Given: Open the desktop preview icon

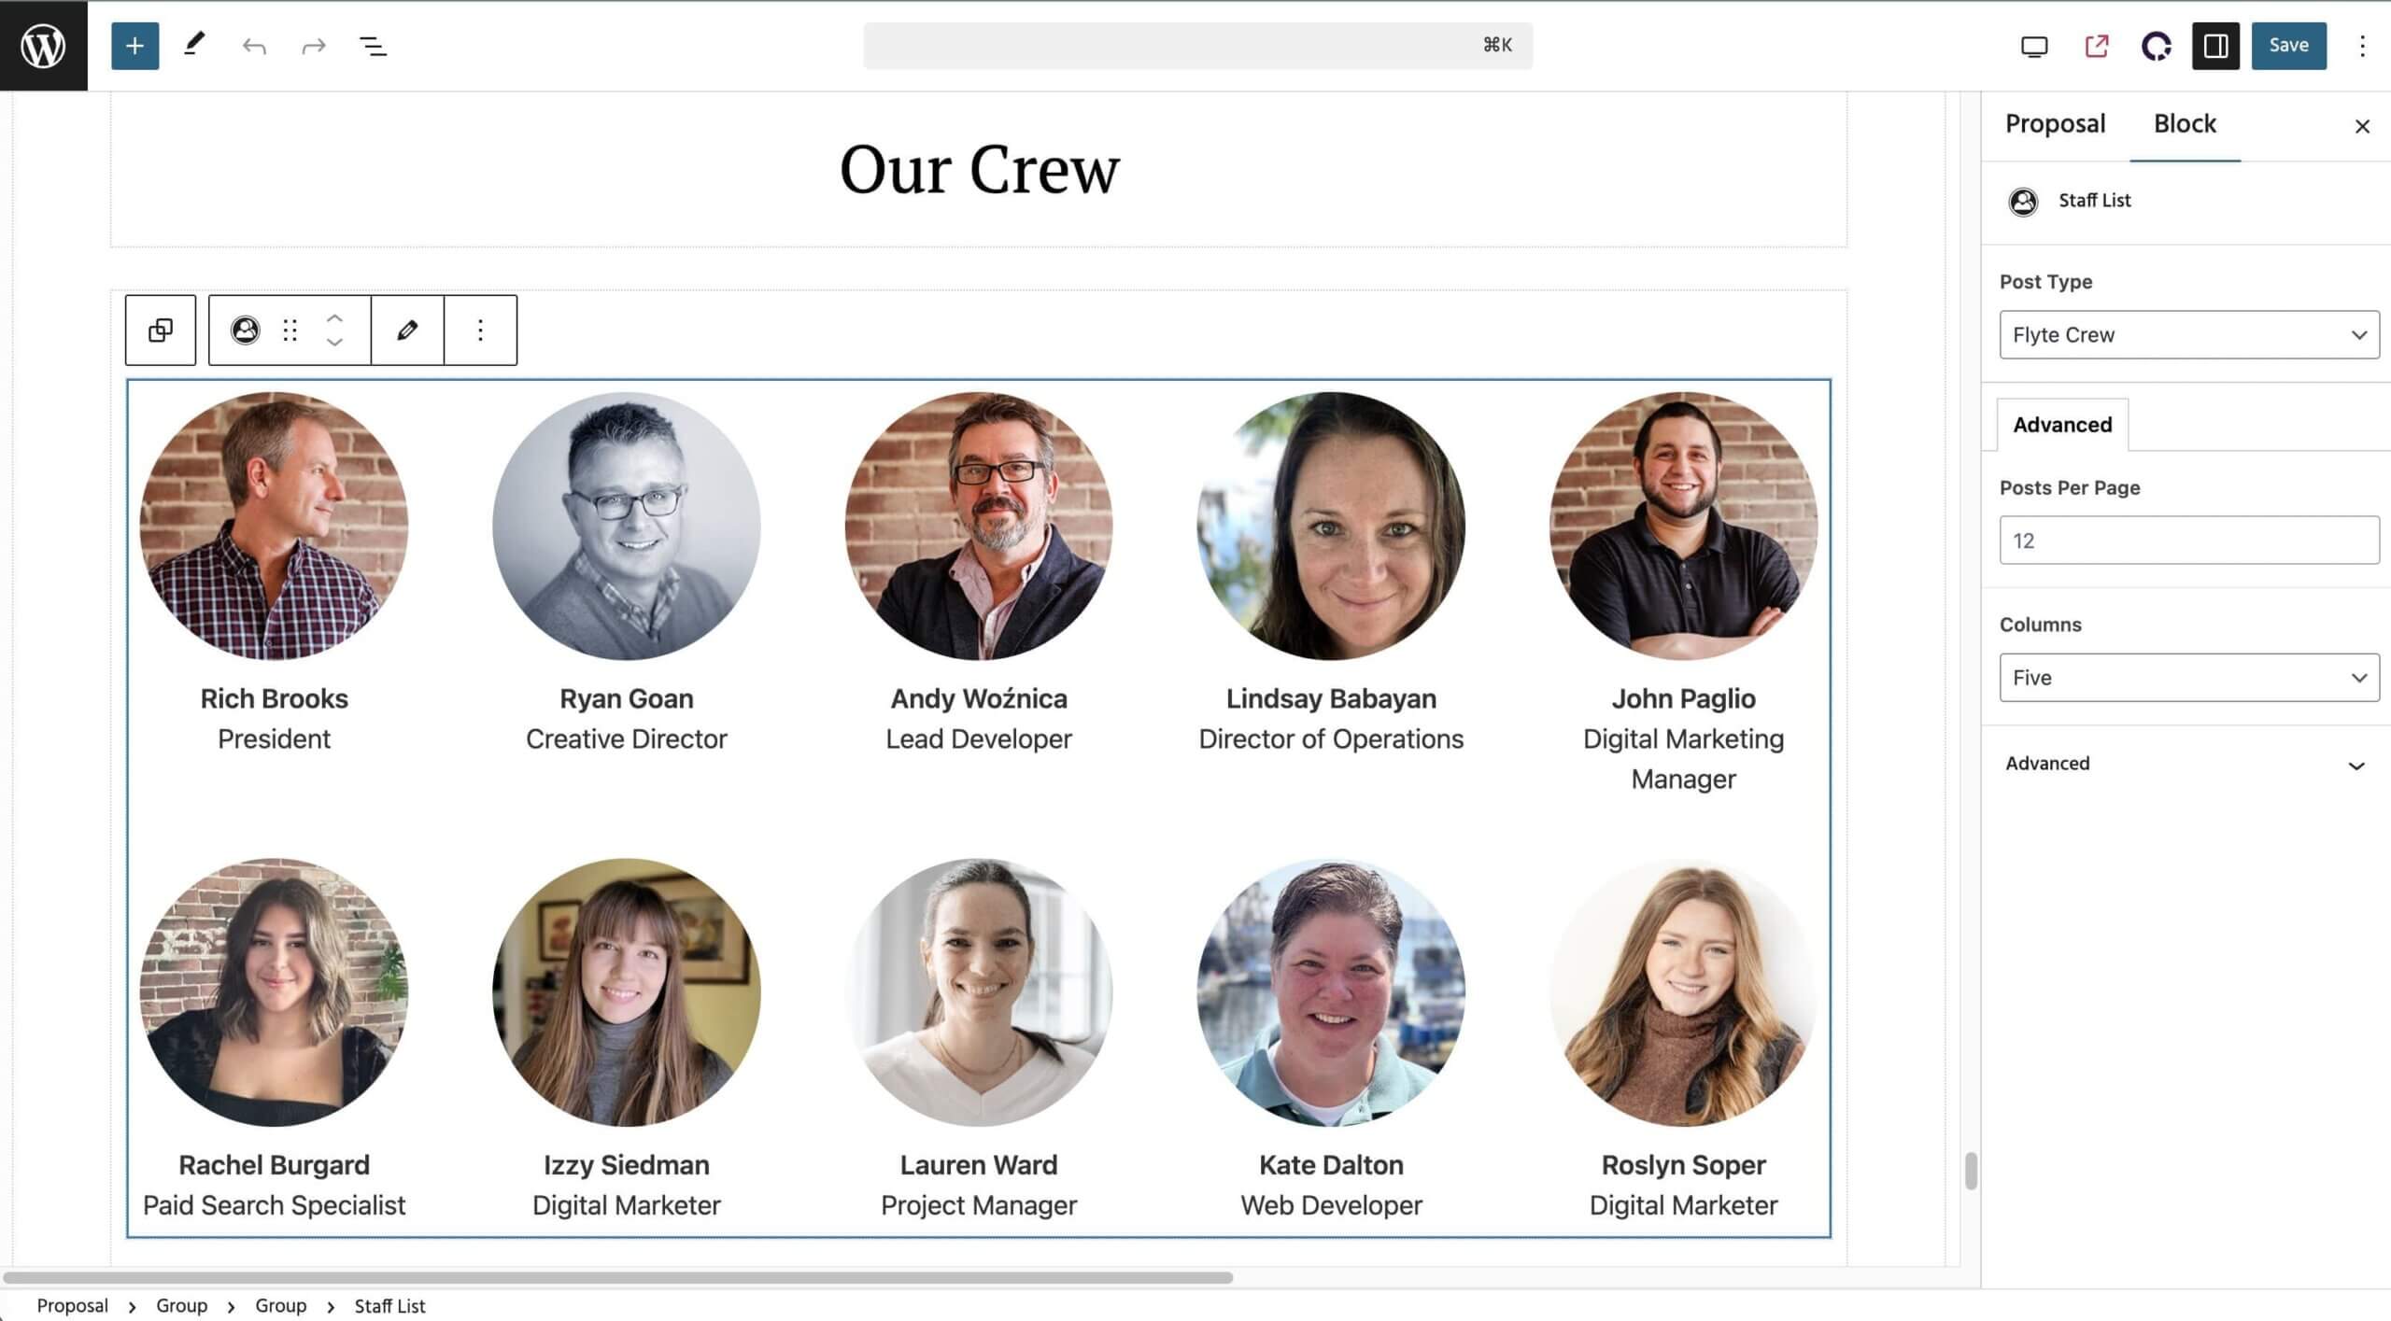Looking at the screenshot, I should pos(2034,46).
